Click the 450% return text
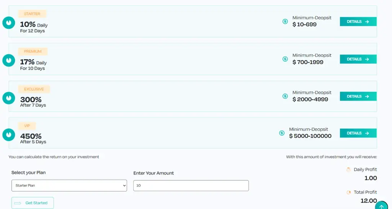 pos(31,136)
